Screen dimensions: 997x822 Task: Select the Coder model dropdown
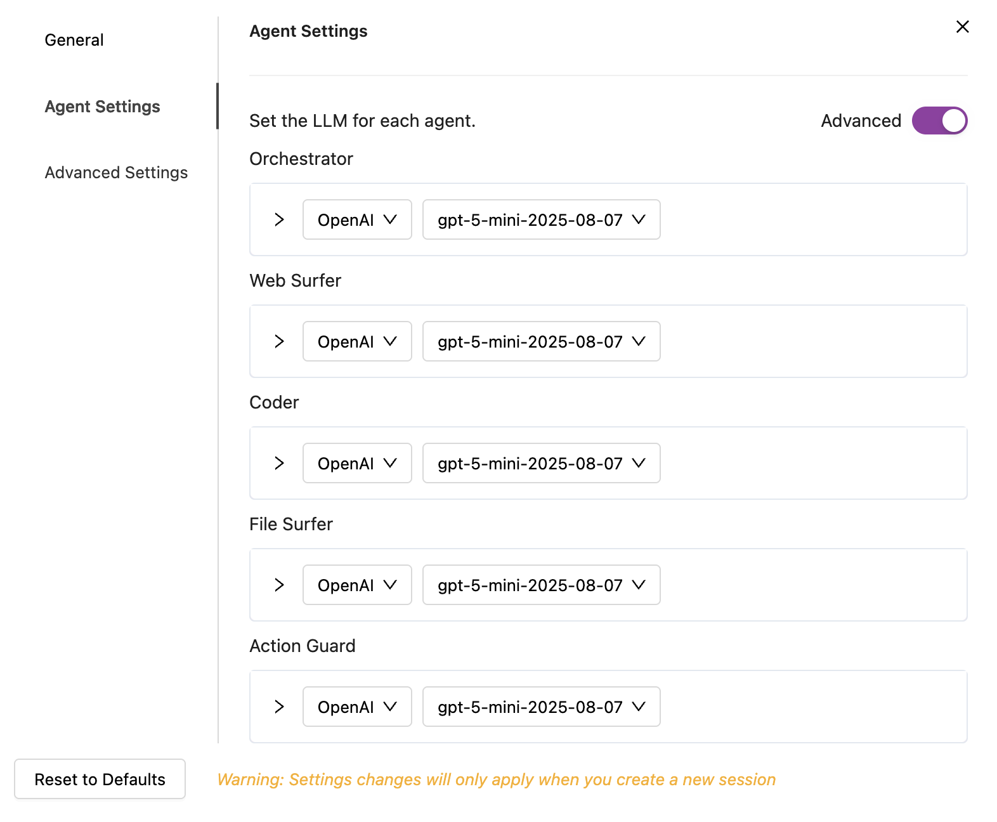coord(541,463)
